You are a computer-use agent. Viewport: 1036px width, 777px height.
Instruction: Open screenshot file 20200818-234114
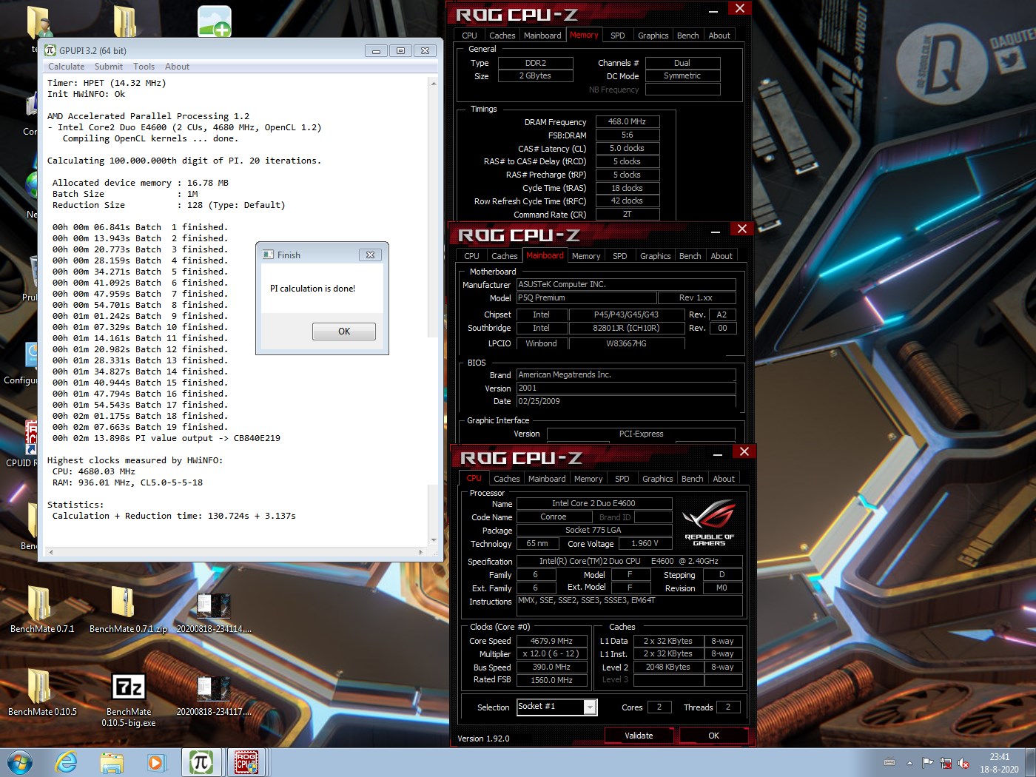[x=214, y=605]
